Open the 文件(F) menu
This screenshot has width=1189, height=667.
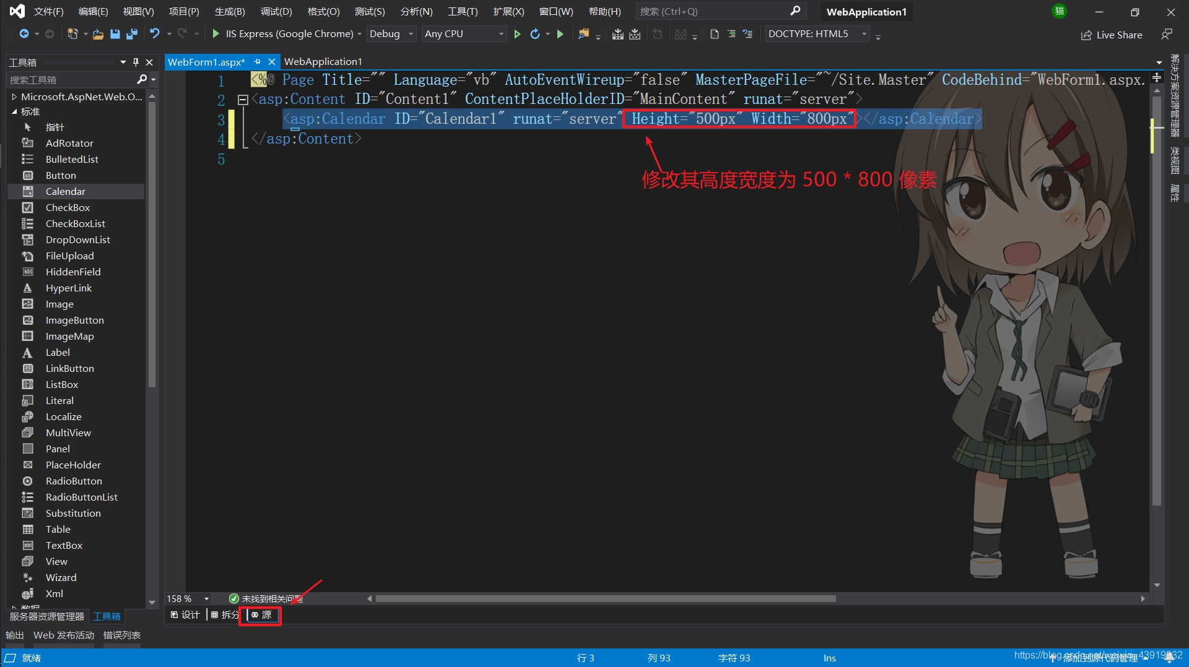click(48, 12)
